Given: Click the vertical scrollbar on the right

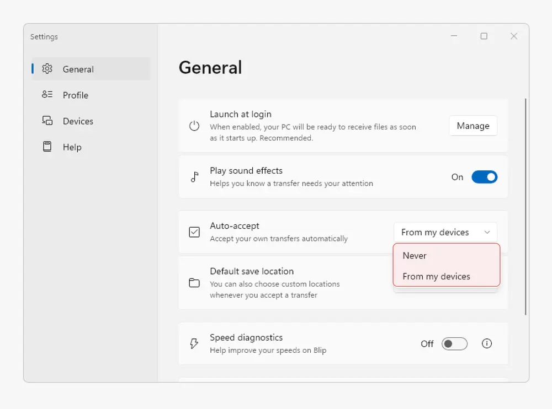Looking at the screenshot, I should (526, 207).
